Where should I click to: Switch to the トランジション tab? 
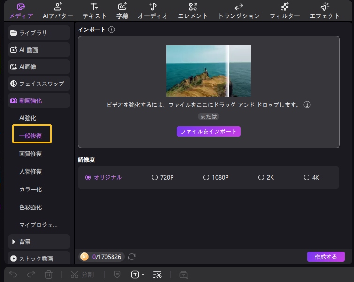pyautogui.click(x=239, y=11)
